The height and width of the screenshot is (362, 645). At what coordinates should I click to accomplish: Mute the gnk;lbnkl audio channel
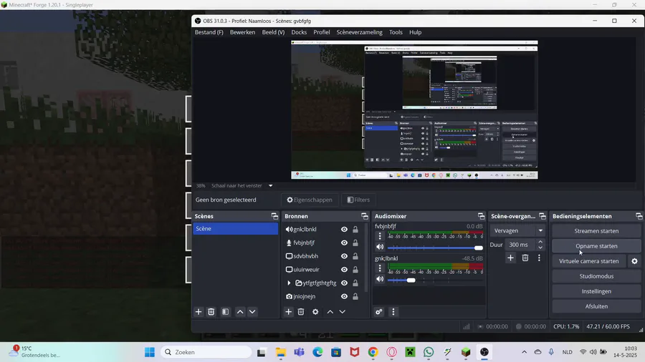pyautogui.click(x=380, y=279)
